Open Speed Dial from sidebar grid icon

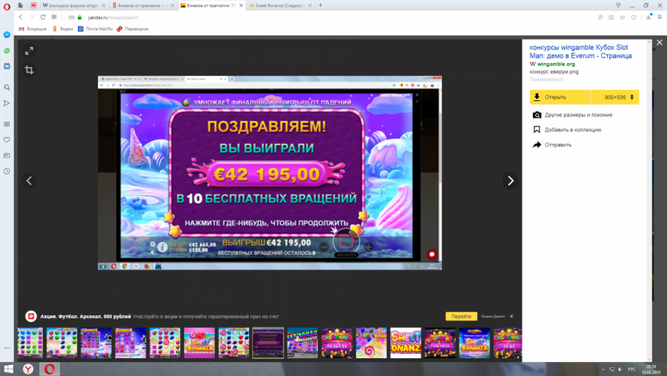point(7,124)
